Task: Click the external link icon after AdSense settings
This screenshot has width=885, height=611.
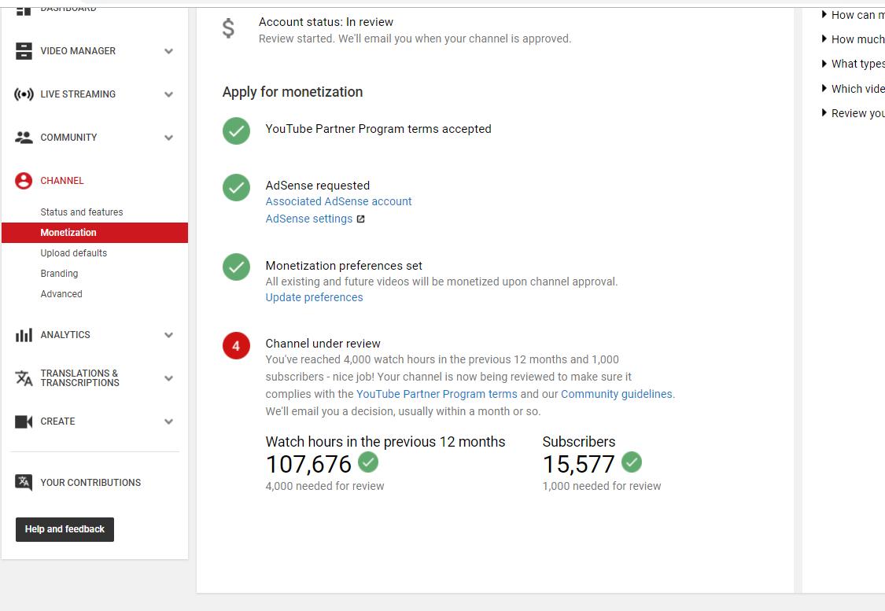Action: (x=360, y=219)
